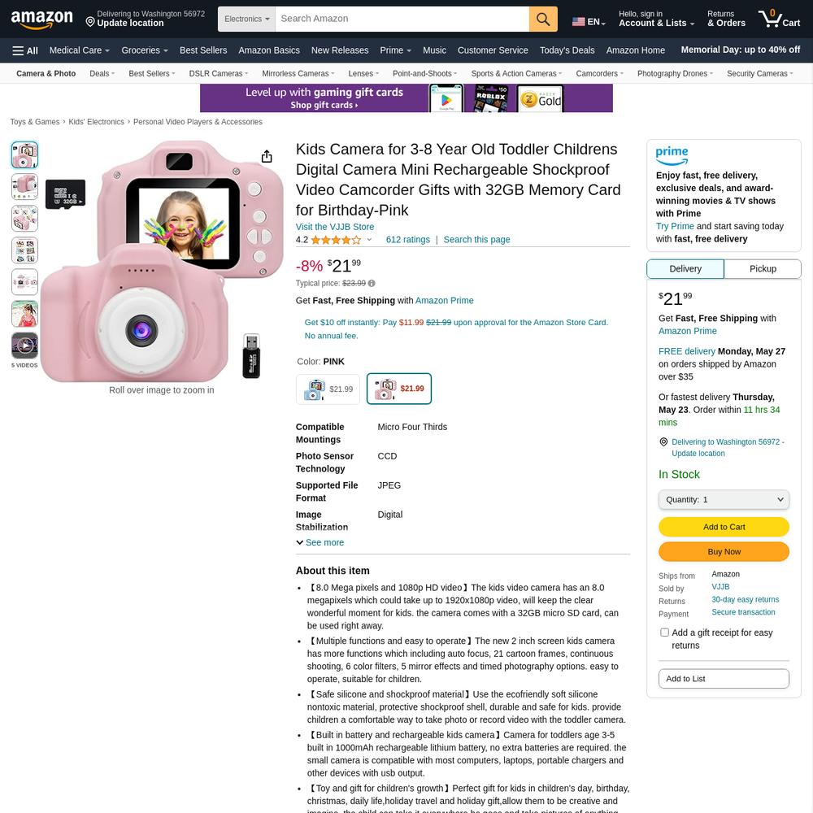
Task: Open Today's Deals in the navigation bar
Action: 567,50
